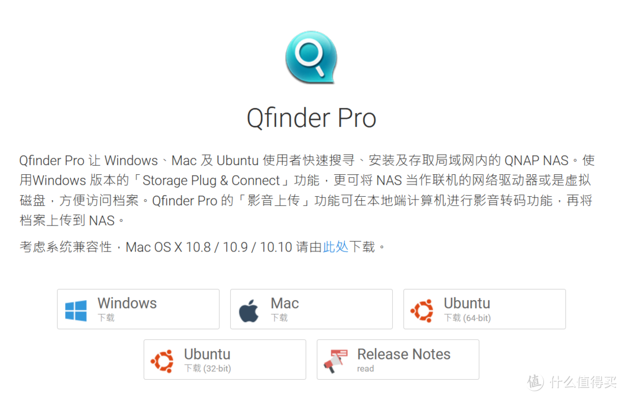Screen dimensions: 623x397
Task: Open the Windows download button
Action: pyautogui.click(x=138, y=309)
